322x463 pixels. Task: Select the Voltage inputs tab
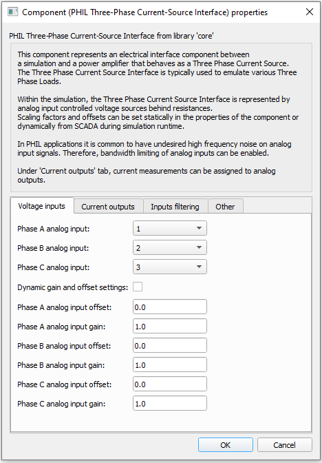click(x=41, y=206)
